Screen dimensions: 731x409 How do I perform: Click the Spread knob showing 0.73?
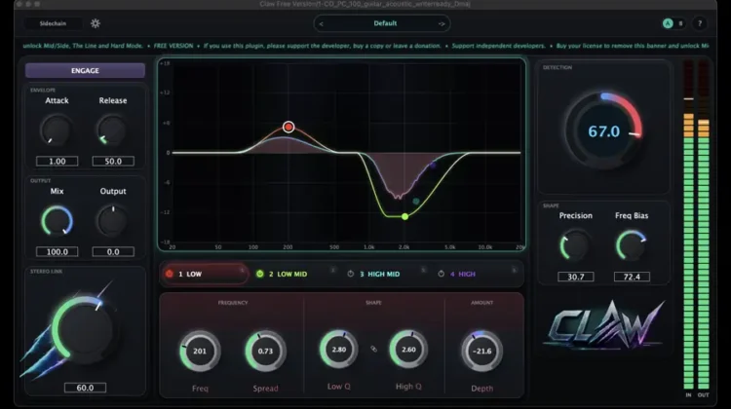tap(265, 351)
